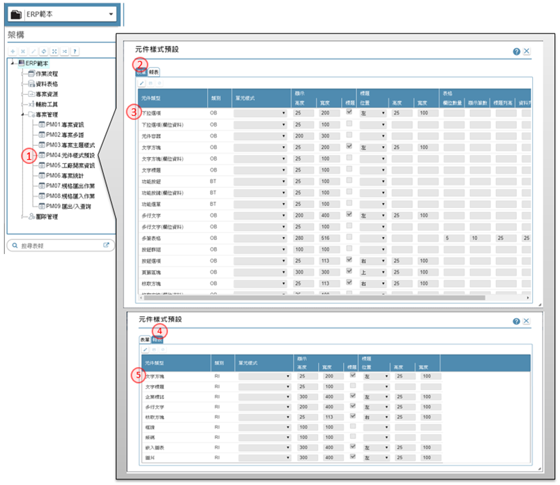560x485 pixels.
Task: Click the save icon in the upper panel toolbar
Action: 151,83
